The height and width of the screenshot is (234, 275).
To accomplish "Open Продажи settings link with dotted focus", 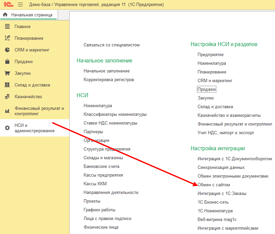I will click(x=207, y=89).
